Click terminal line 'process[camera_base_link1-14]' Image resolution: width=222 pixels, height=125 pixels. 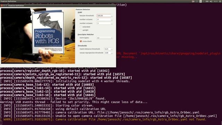point(48,88)
